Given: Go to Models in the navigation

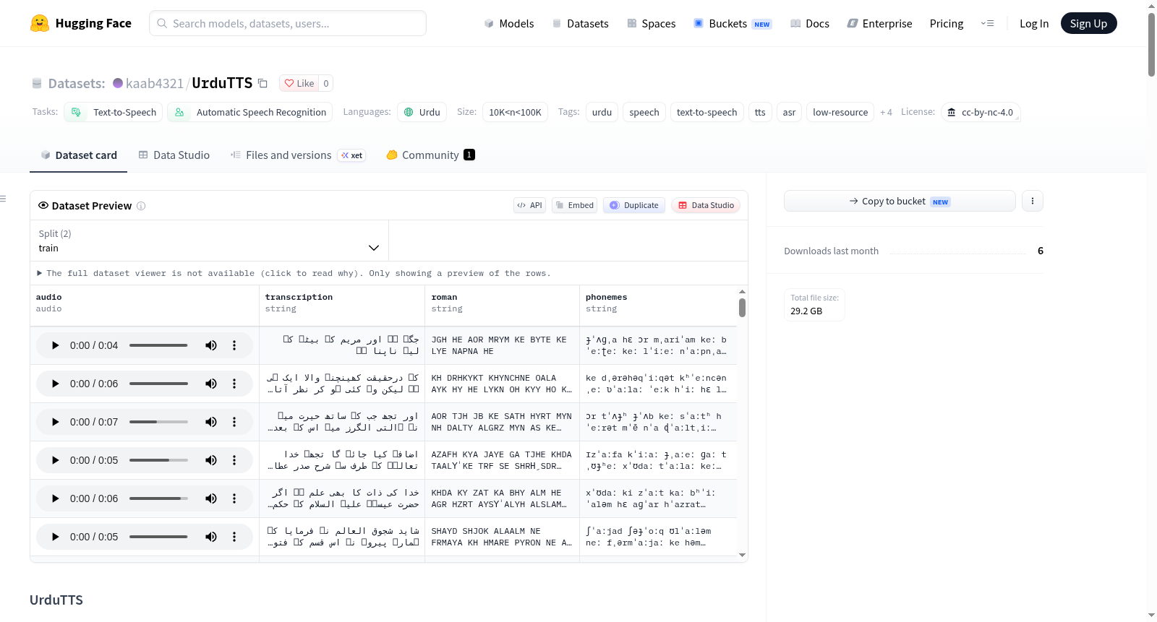Looking at the screenshot, I should [509, 23].
